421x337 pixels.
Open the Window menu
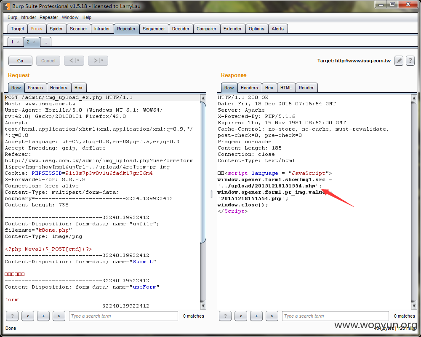click(x=70, y=17)
